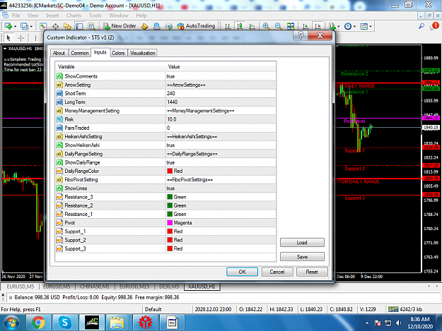Click the dialog help question button
This screenshot has width=442, height=331.
click(x=301, y=35)
